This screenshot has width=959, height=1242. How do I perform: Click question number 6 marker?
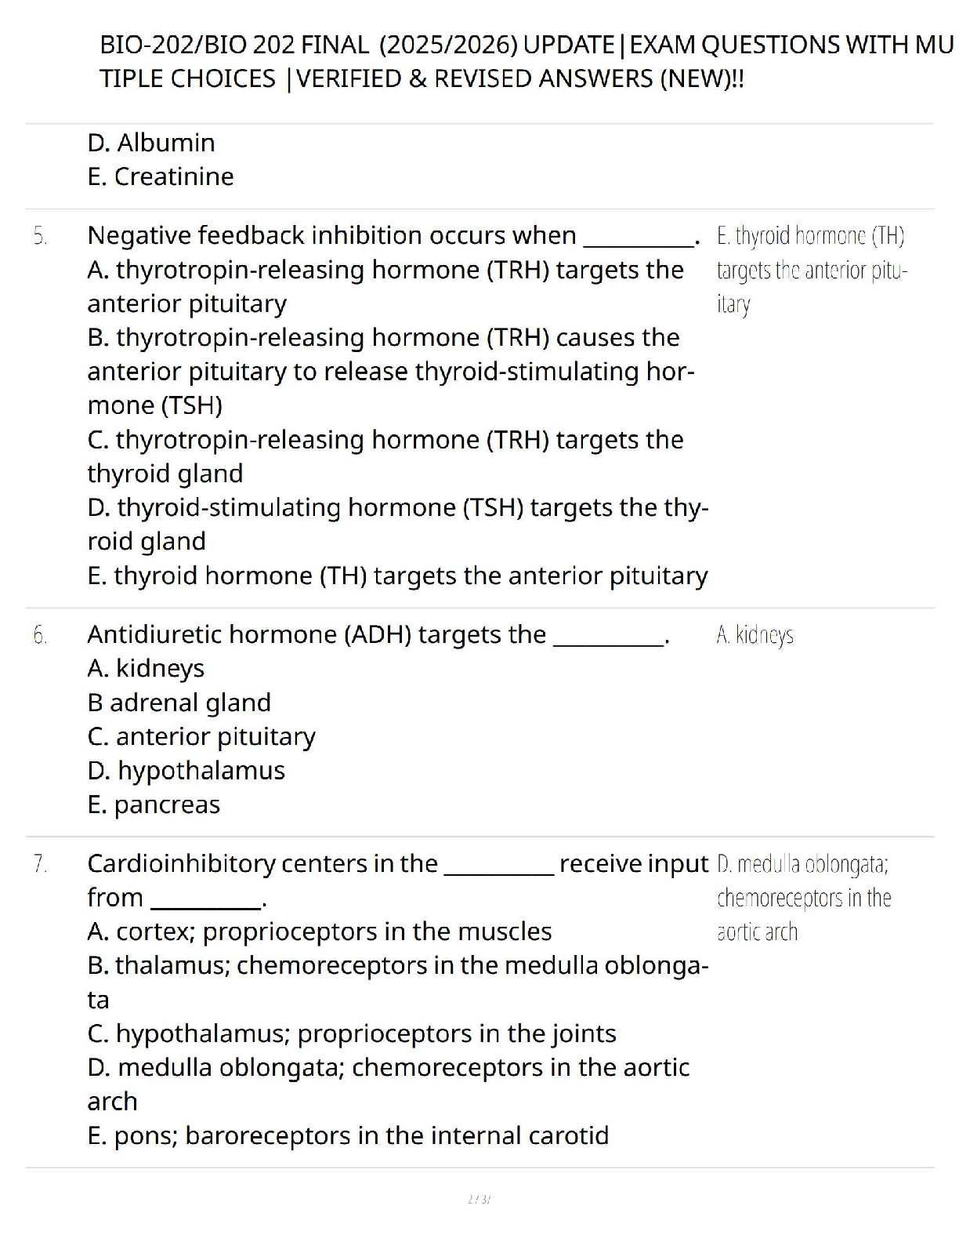click(40, 634)
